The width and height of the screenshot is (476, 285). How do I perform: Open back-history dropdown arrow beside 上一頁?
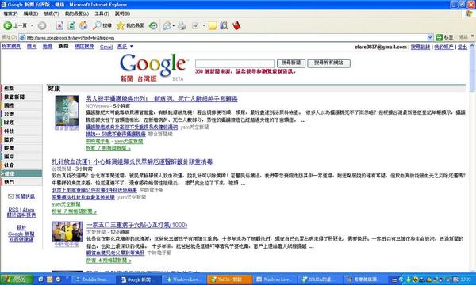[32, 26]
